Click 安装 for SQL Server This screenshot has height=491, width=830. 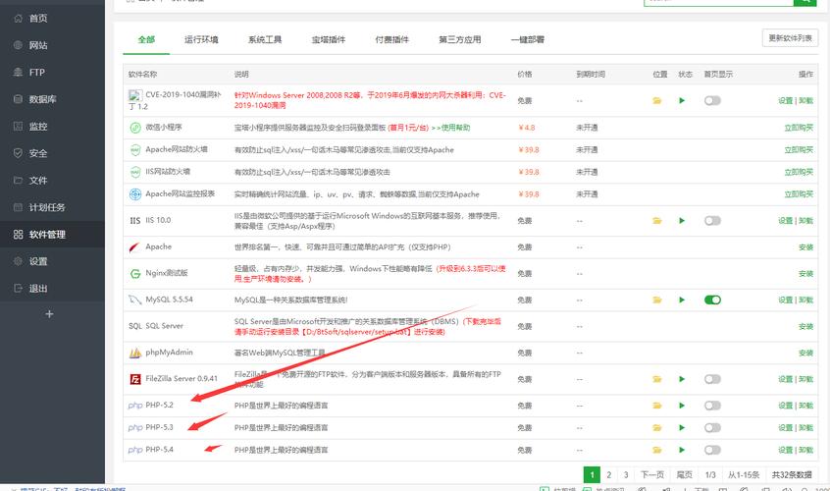click(x=805, y=327)
